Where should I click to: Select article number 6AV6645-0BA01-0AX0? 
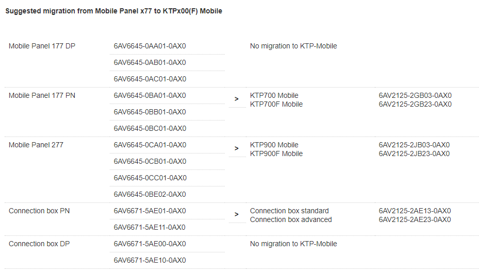(150, 95)
